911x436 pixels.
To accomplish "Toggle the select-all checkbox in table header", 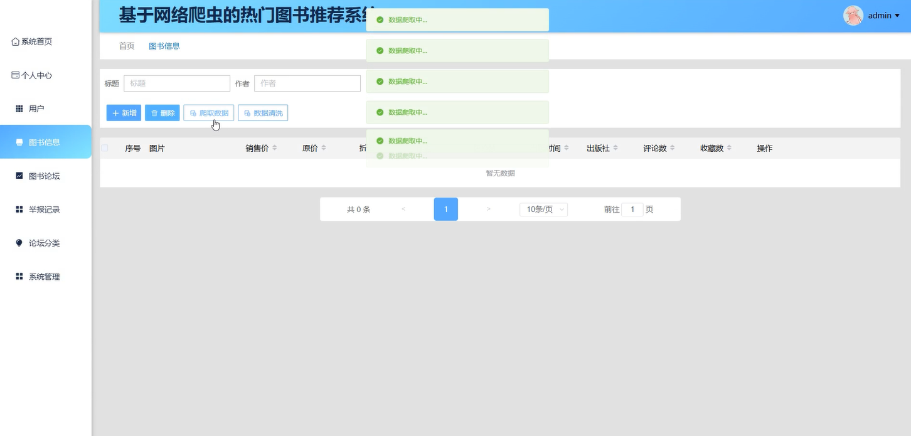I will 104,147.
